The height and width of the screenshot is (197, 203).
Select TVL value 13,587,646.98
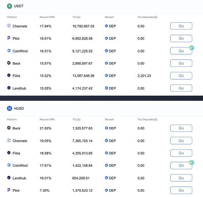click(83, 76)
